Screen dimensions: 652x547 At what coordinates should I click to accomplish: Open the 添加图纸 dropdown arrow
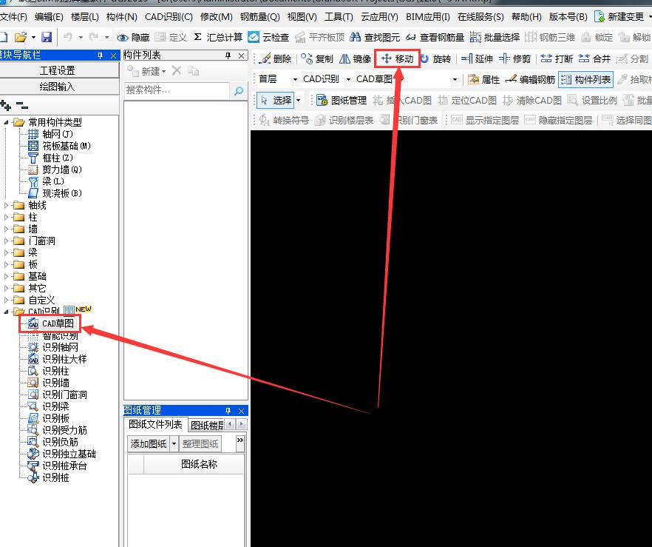click(174, 444)
